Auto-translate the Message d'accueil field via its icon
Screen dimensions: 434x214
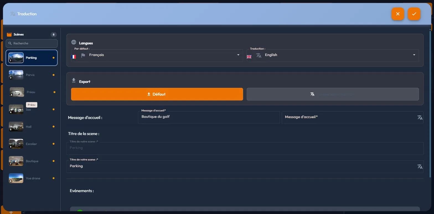click(x=420, y=118)
